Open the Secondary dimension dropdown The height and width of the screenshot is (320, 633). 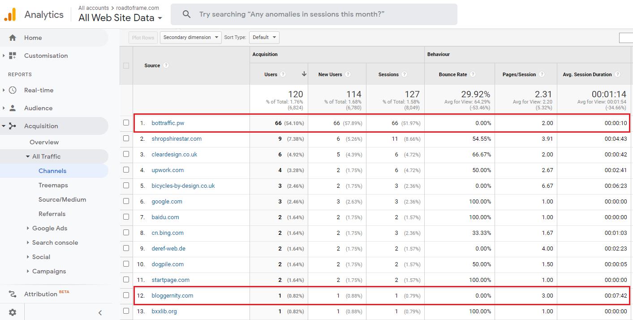[190, 37]
